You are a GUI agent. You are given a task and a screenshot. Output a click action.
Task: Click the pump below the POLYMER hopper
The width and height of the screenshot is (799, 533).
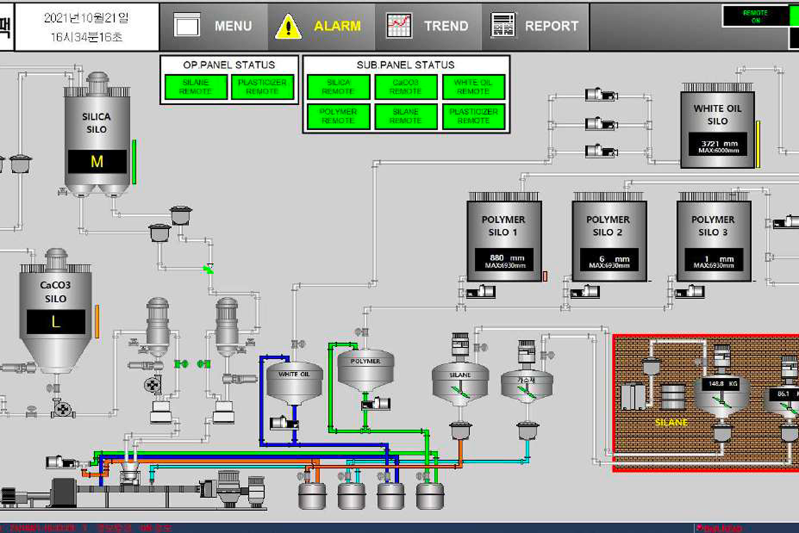point(376,403)
